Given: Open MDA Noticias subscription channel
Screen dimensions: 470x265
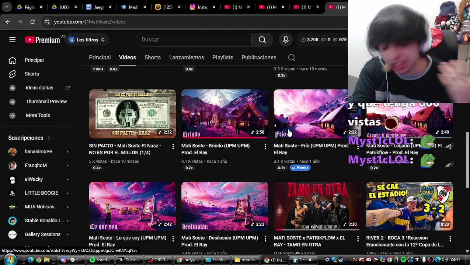Looking at the screenshot, I should click(x=39, y=207).
